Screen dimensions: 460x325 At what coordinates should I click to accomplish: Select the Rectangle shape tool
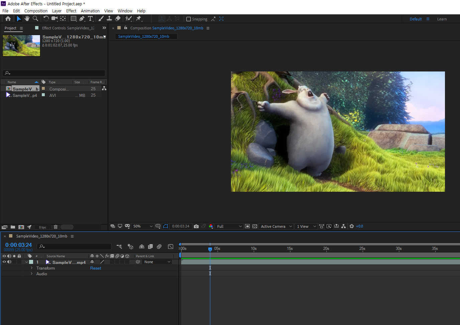coord(74,19)
